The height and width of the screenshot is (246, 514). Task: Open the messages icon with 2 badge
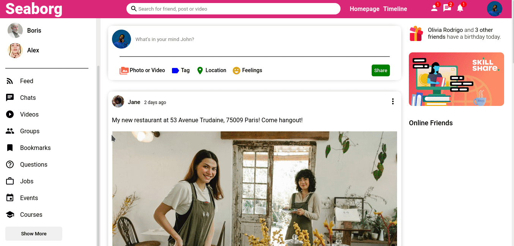pos(447,8)
